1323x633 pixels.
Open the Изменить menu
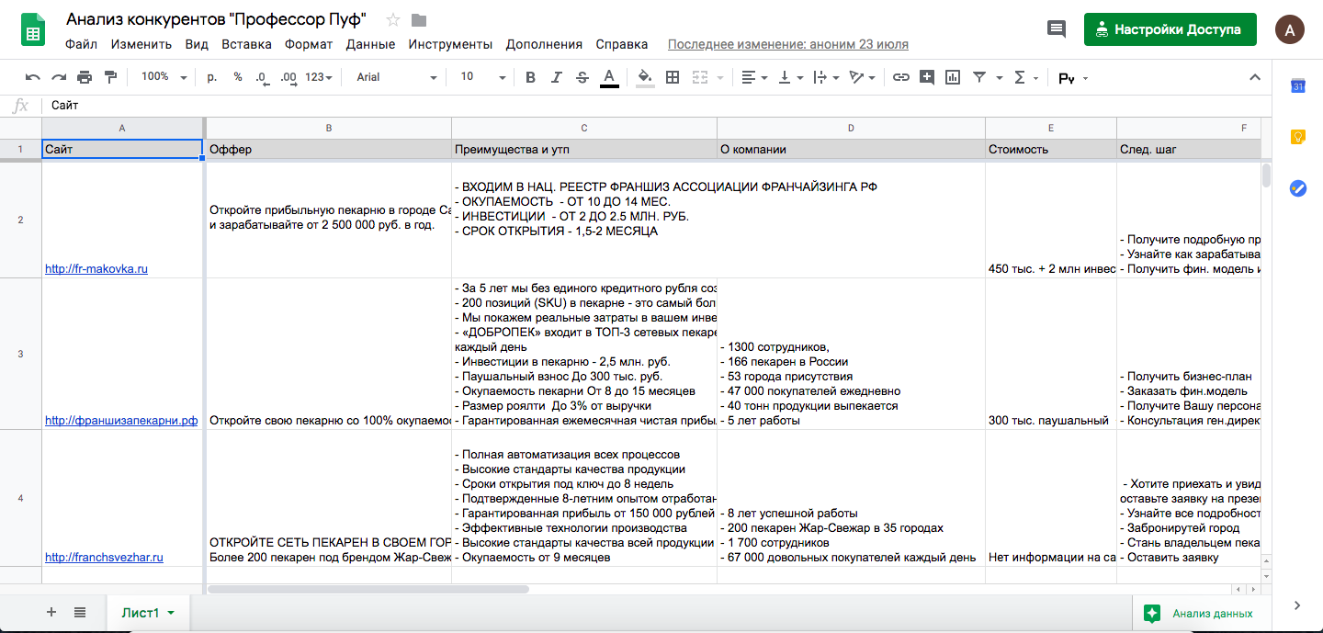click(141, 44)
